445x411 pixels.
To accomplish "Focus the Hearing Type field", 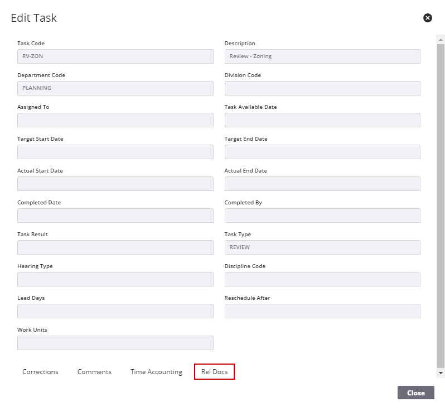I will 115,279.
